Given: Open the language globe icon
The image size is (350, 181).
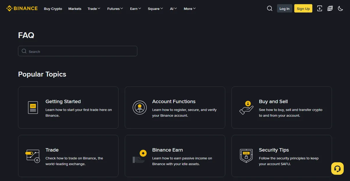Looking at the screenshot, I should [330, 8].
